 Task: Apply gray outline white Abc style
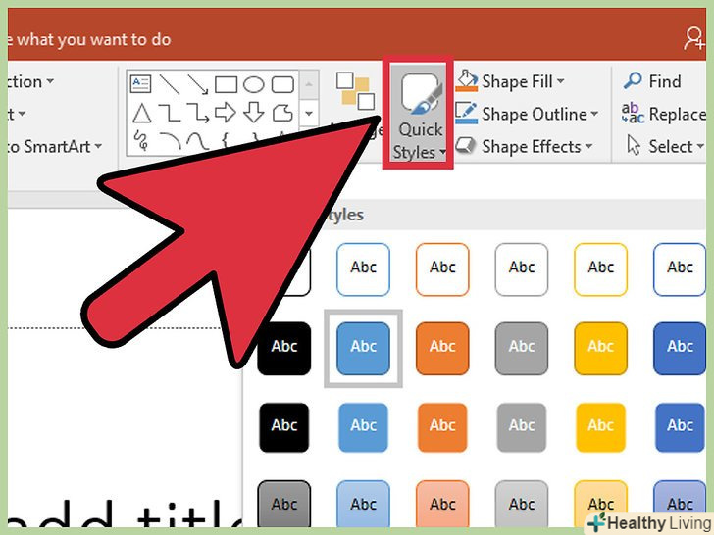click(522, 269)
